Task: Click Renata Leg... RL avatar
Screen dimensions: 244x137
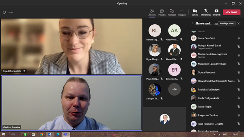Action: pos(155,30)
